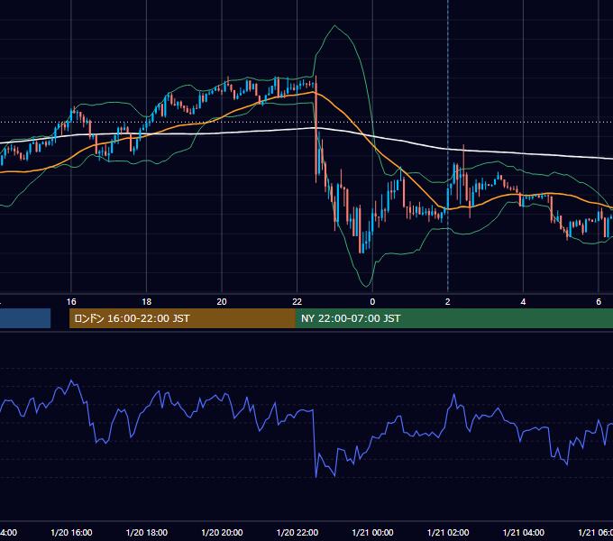Click the "6" hour label on price chart axis
The width and height of the screenshot is (613, 541).
tap(599, 301)
